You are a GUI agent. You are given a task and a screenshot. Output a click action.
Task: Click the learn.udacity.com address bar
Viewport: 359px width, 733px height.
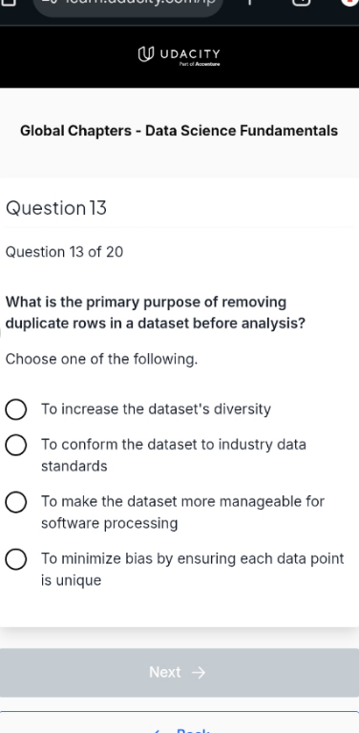click(128, 5)
